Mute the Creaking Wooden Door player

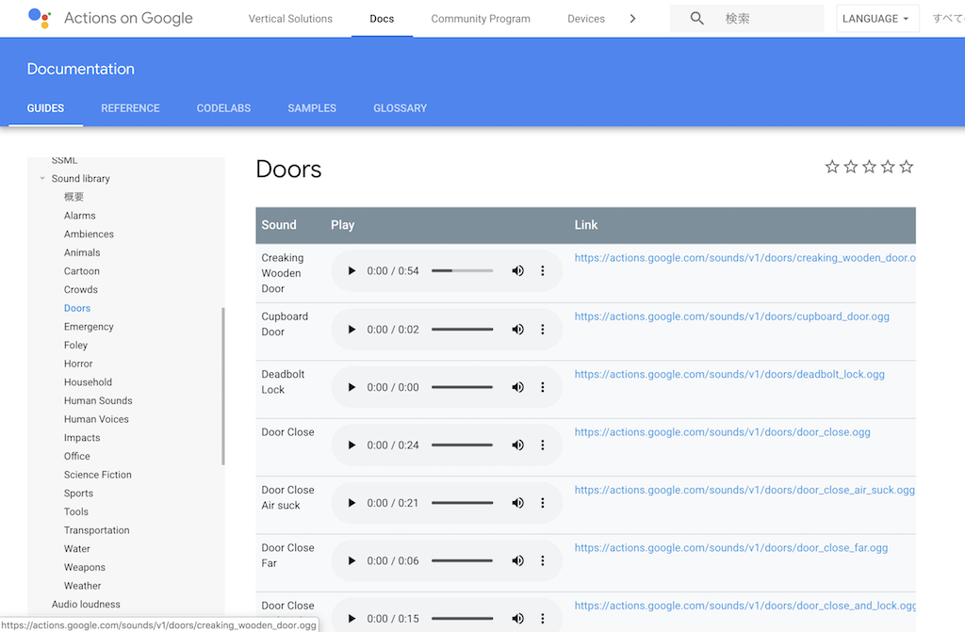pos(517,270)
